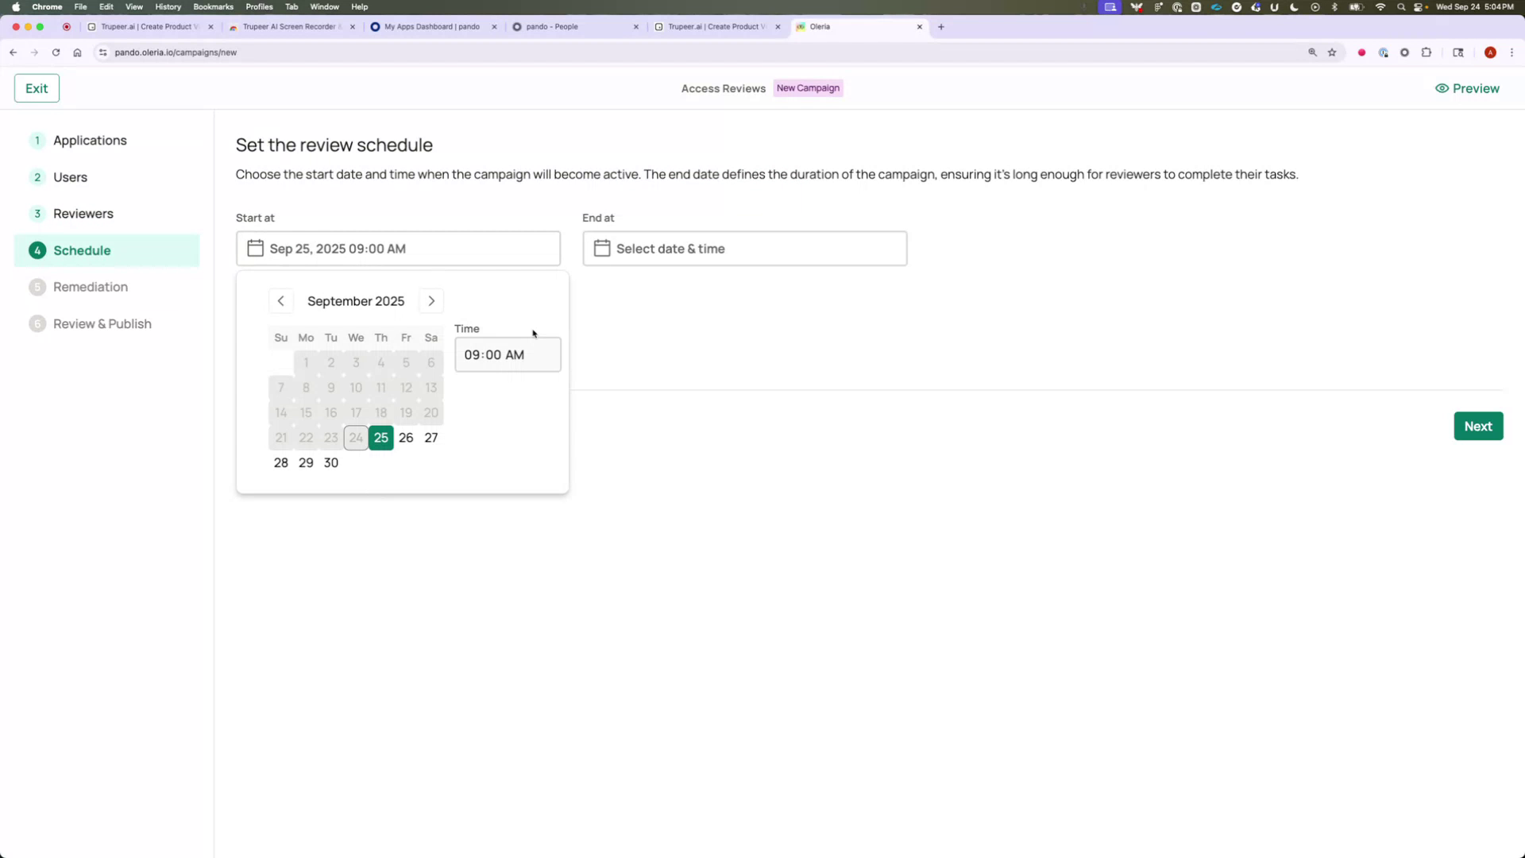The image size is (1525, 858).
Task: Click the bookmark star in address bar
Action: (x=1332, y=52)
